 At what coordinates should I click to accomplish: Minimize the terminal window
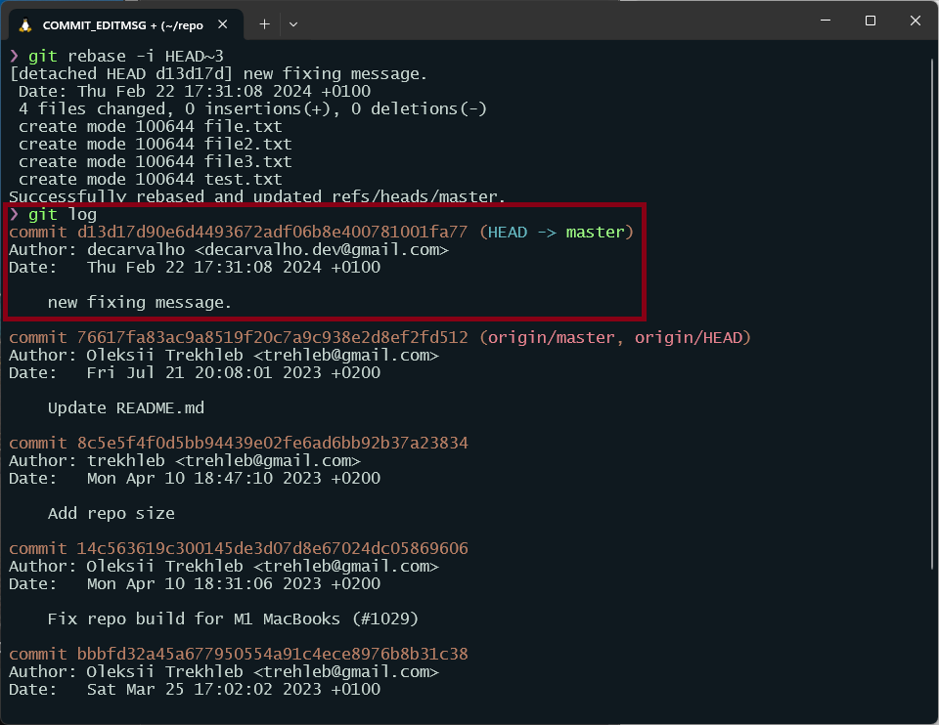point(826,21)
